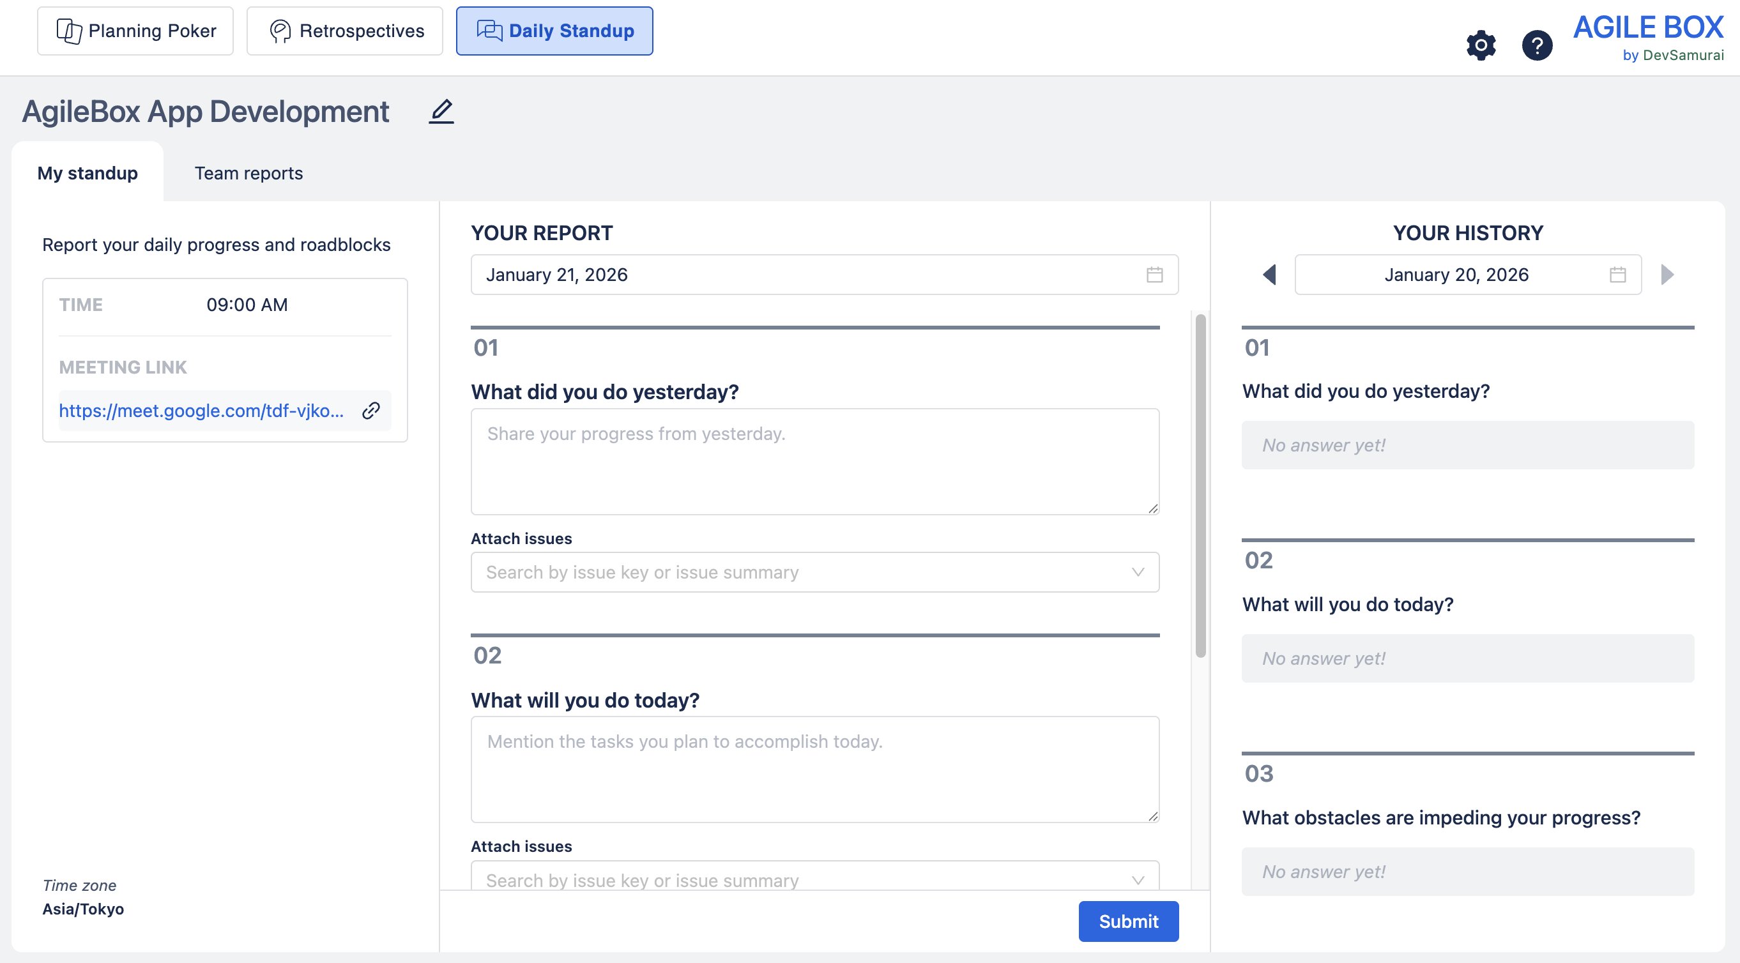Screen dimensions: 1740x963
Task: Open the Planning Poker section
Action: (135, 31)
